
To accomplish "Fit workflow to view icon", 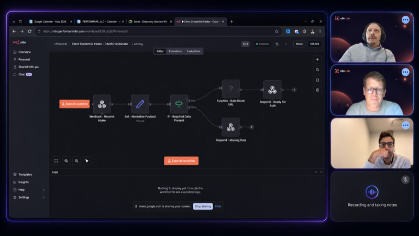I will tap(56, 161).
